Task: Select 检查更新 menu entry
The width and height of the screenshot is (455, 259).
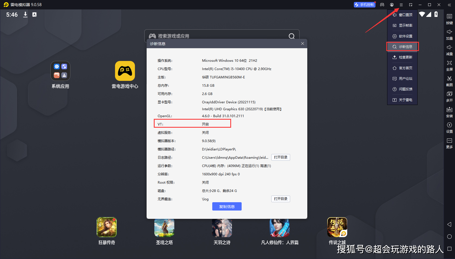Action: [402, 57]
